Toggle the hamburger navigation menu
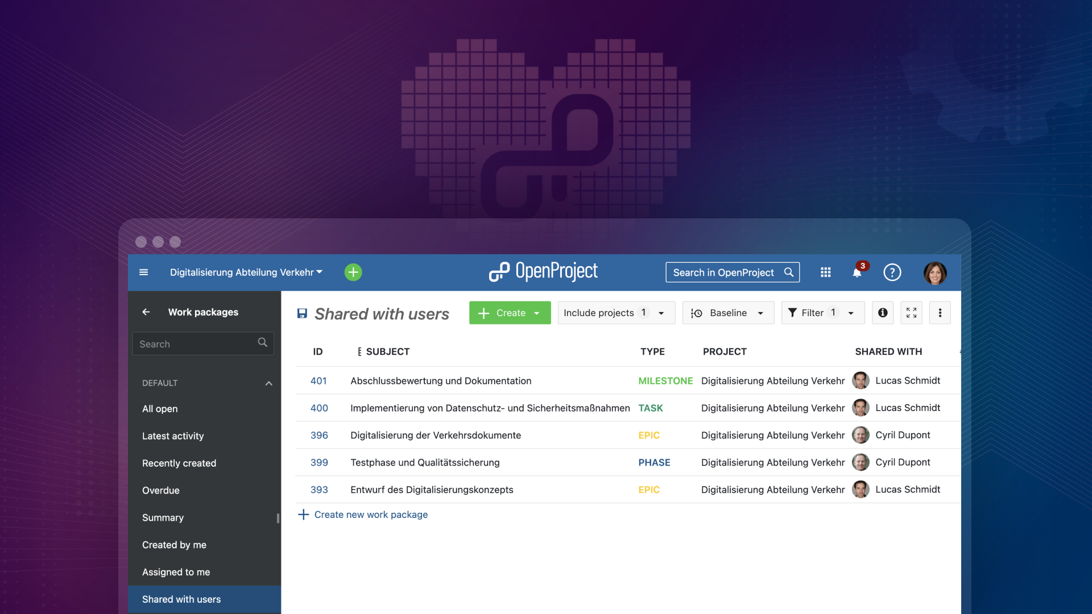This screenshot has width=1092, height=614. pos(143,271)
